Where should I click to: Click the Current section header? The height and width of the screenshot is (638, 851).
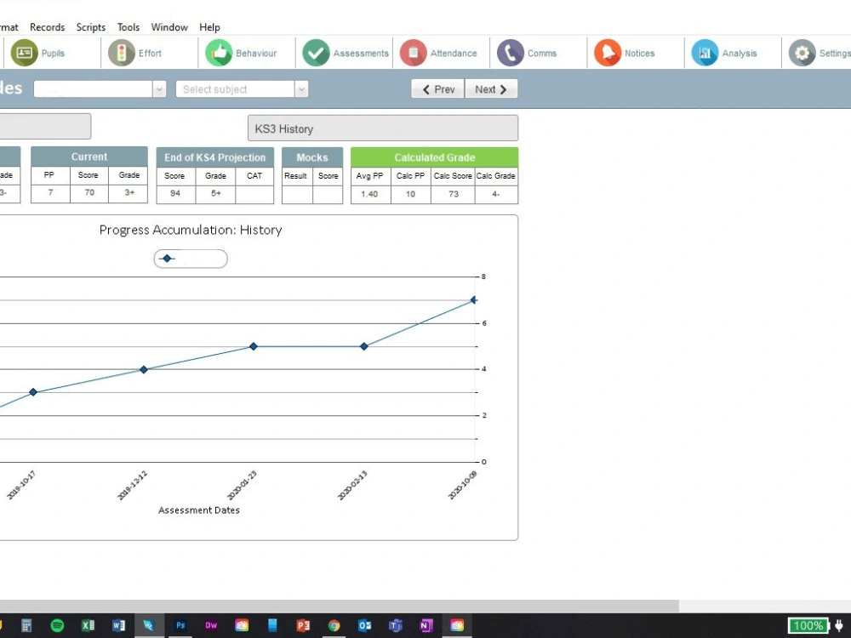pos(89,157)
